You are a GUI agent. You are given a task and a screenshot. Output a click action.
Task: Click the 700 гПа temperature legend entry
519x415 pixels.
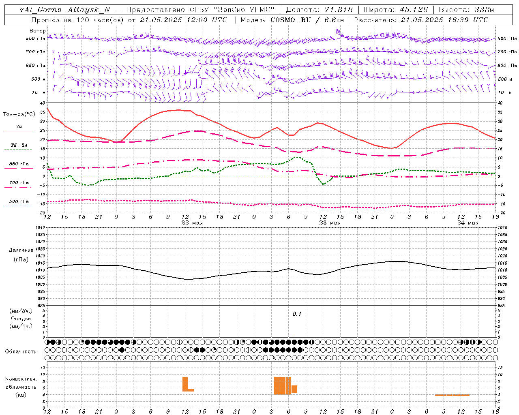coord(19,182)
